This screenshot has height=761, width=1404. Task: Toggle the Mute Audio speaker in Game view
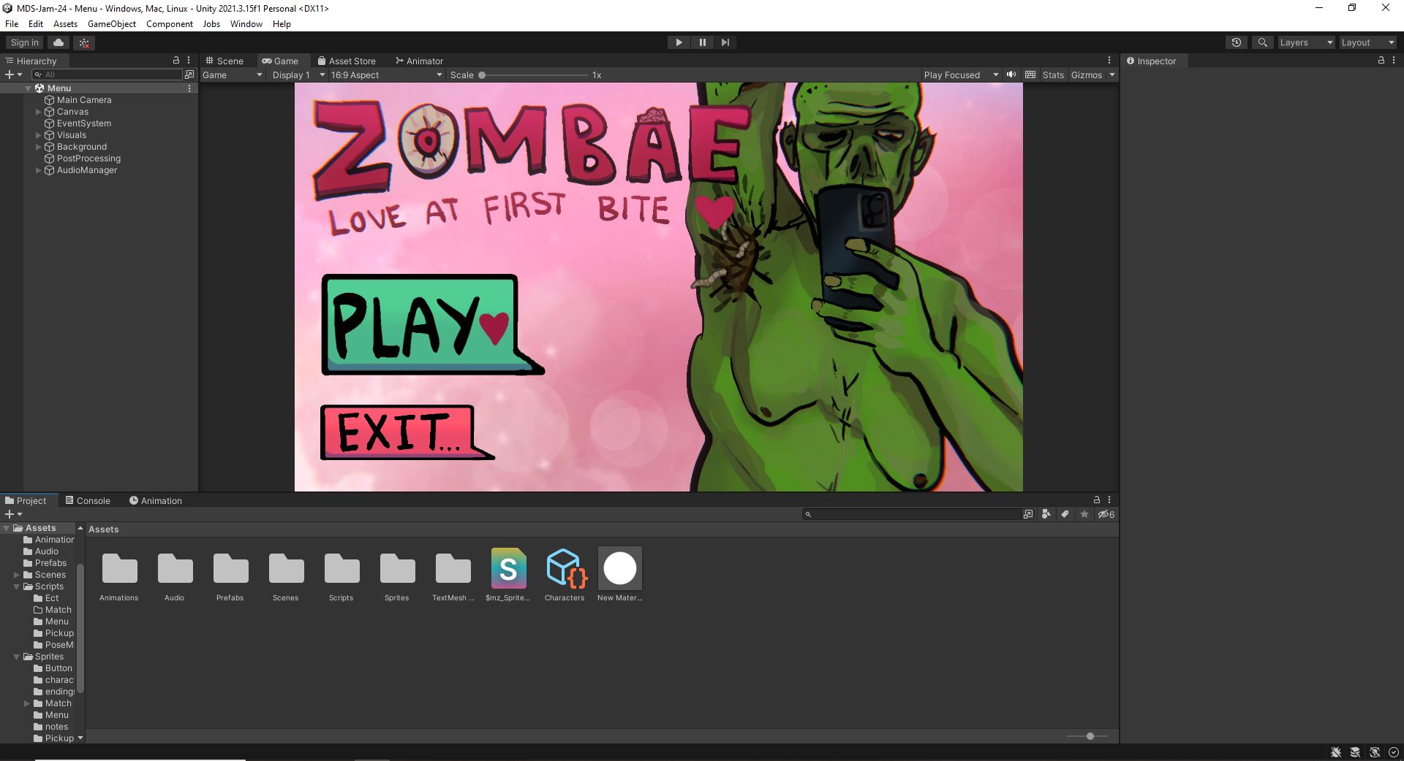click(1011, 74)
